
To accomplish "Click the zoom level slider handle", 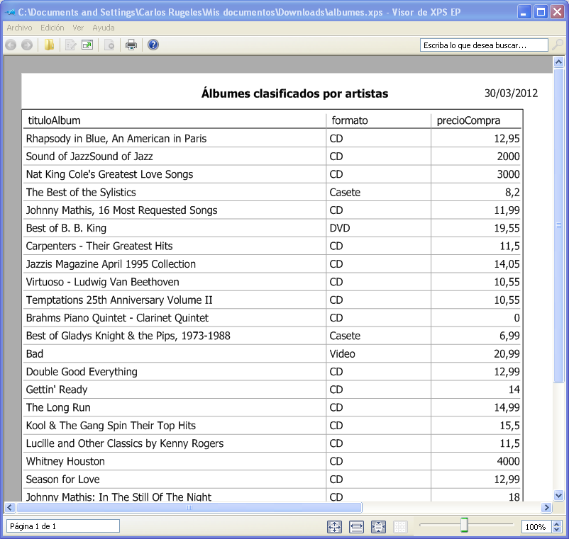I will click(465, 525).
